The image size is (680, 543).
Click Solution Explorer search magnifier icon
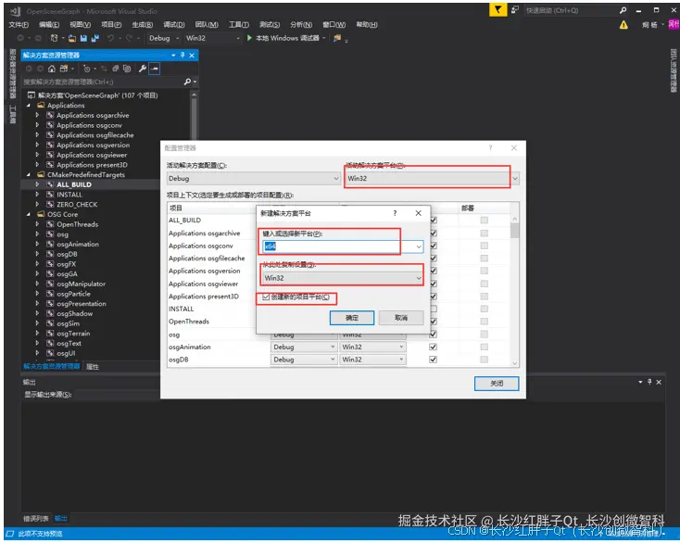click(x=187, y=82)
